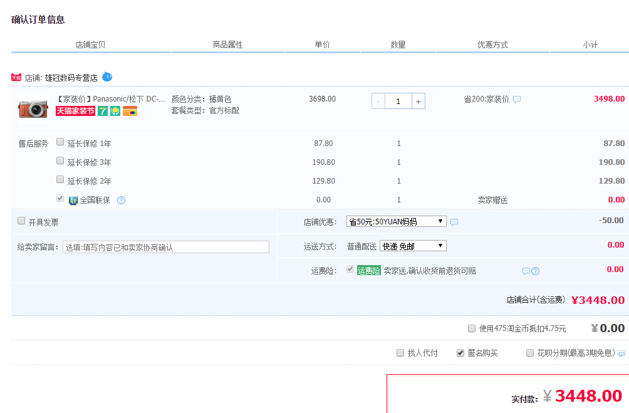This screenshot has width=629, height=413.
Task: Click the comment bubble icon next to 省200:家装价
Action: pyautogui.click(x=517, y=99)
